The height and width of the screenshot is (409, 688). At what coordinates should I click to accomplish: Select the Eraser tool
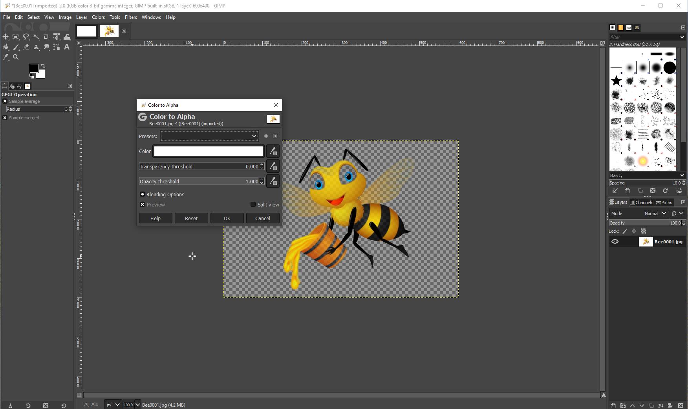(x=26, y=47)
